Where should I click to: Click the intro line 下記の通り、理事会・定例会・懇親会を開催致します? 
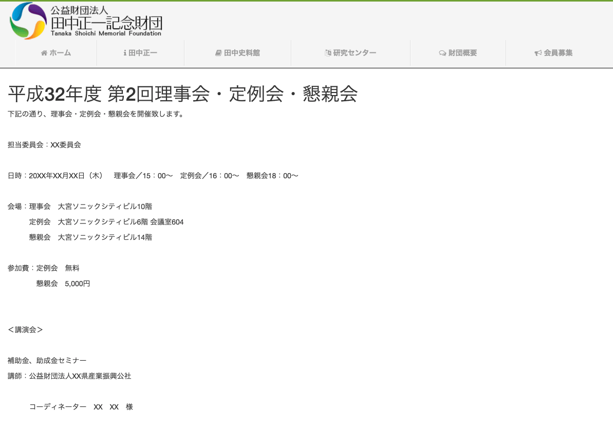coord(96,114)
